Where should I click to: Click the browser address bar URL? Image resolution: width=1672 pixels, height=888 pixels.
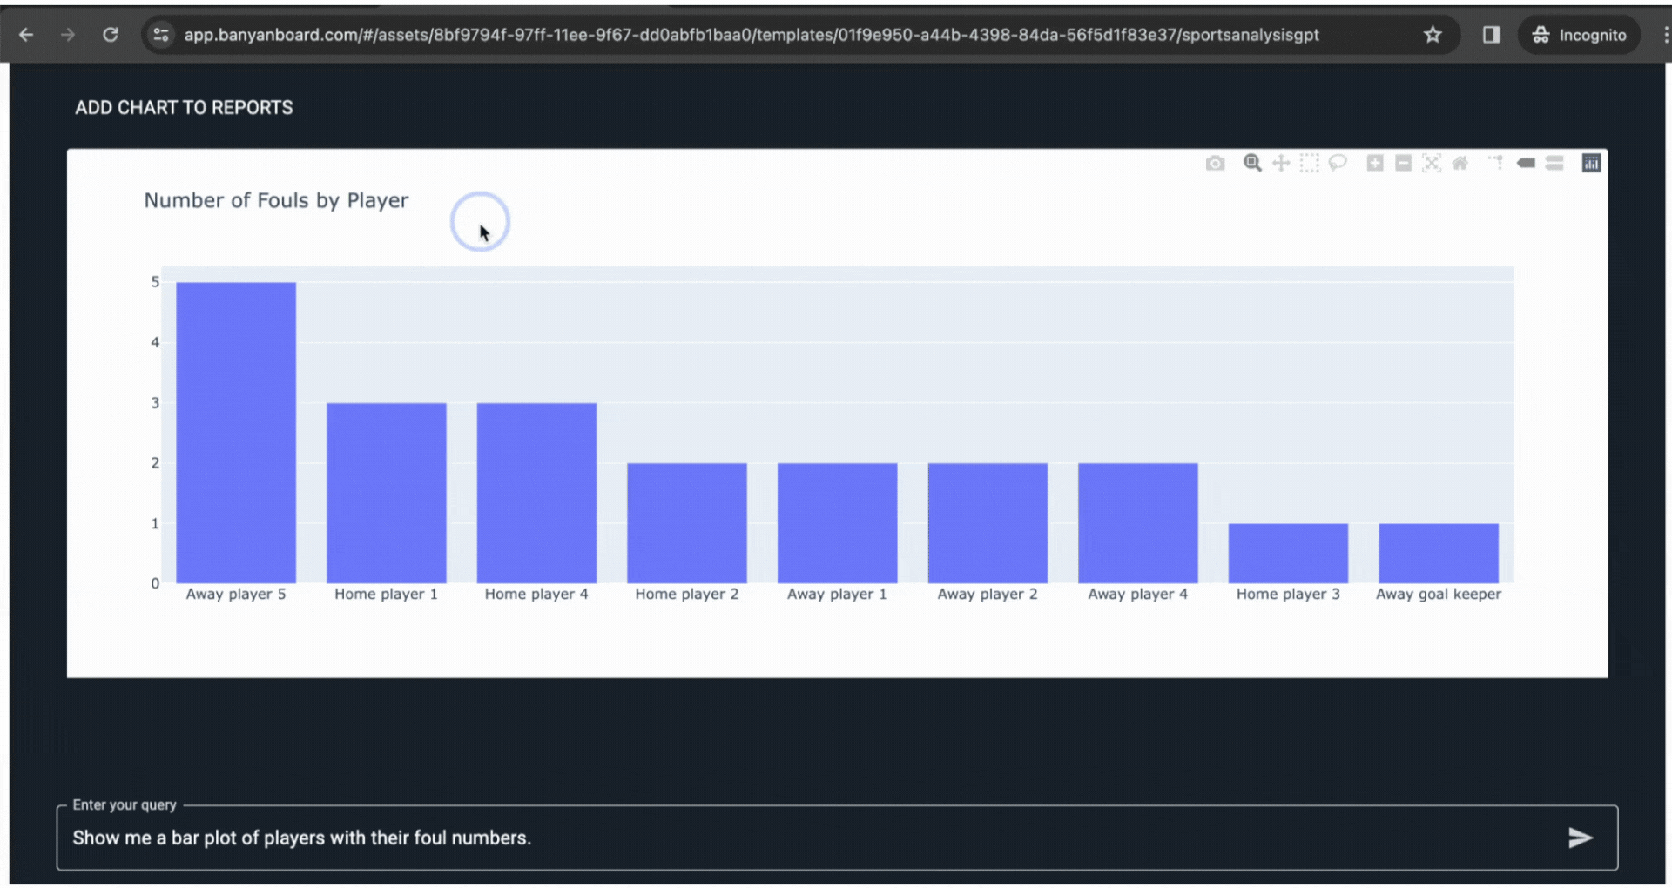tap(752, 35)
